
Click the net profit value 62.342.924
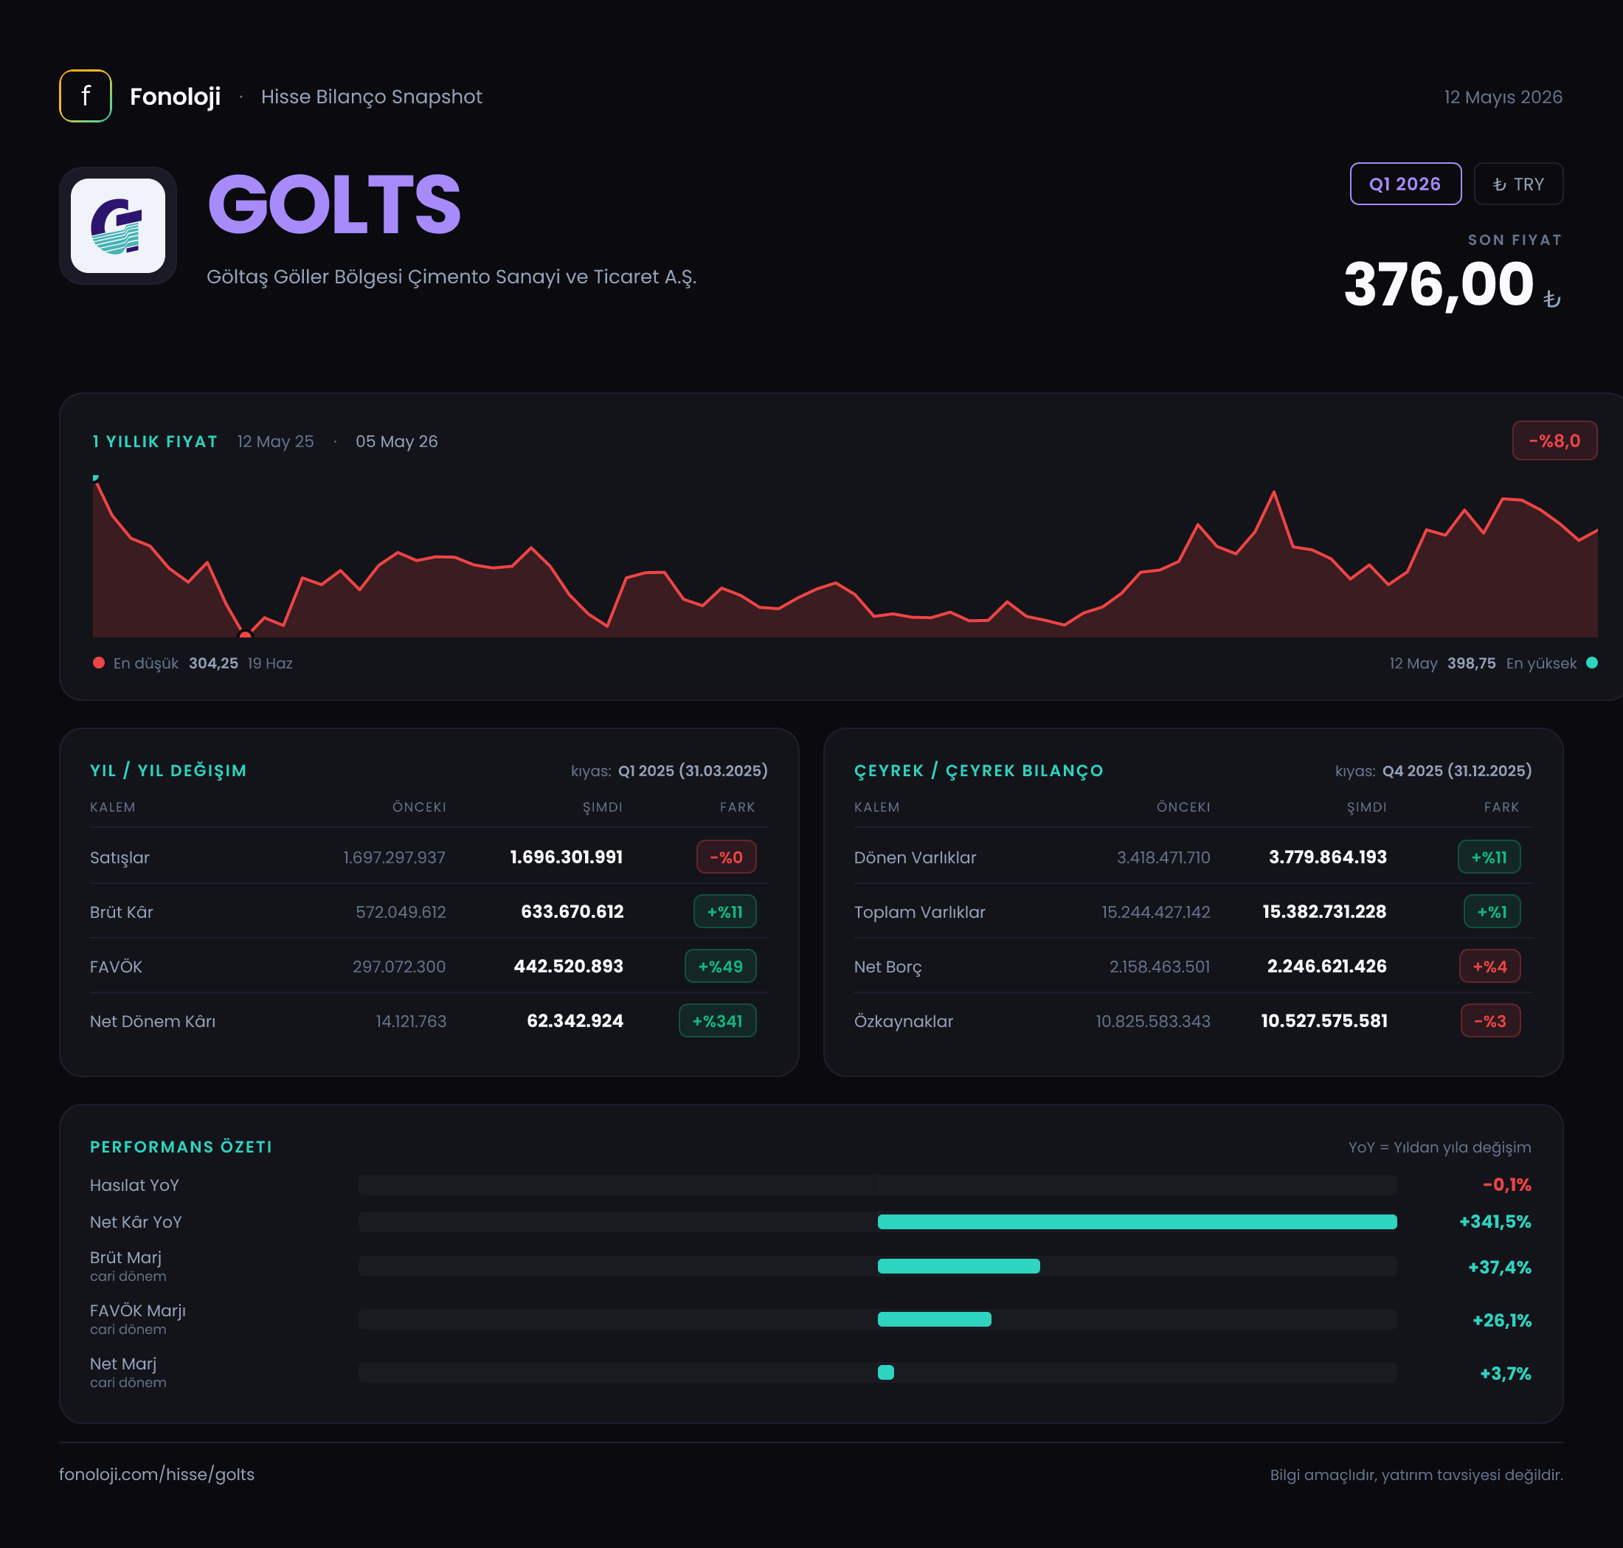pos(575,1020)
